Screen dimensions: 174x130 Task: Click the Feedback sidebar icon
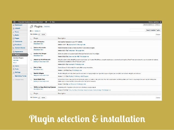coord(14,45)
